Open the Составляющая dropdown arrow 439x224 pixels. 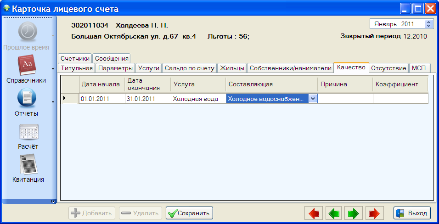pos(313,99)
